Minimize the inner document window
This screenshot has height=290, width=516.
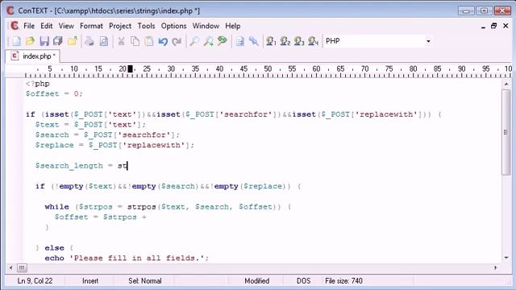[483, 26]
